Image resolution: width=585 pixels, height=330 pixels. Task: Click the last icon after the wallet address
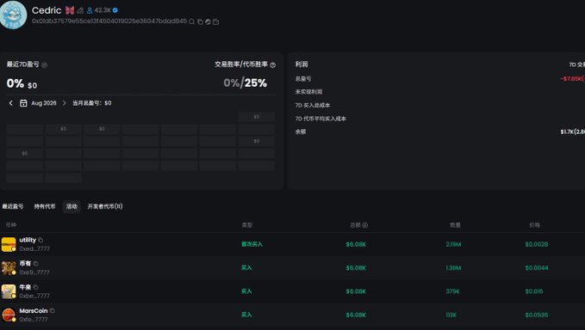pos(215,21)
